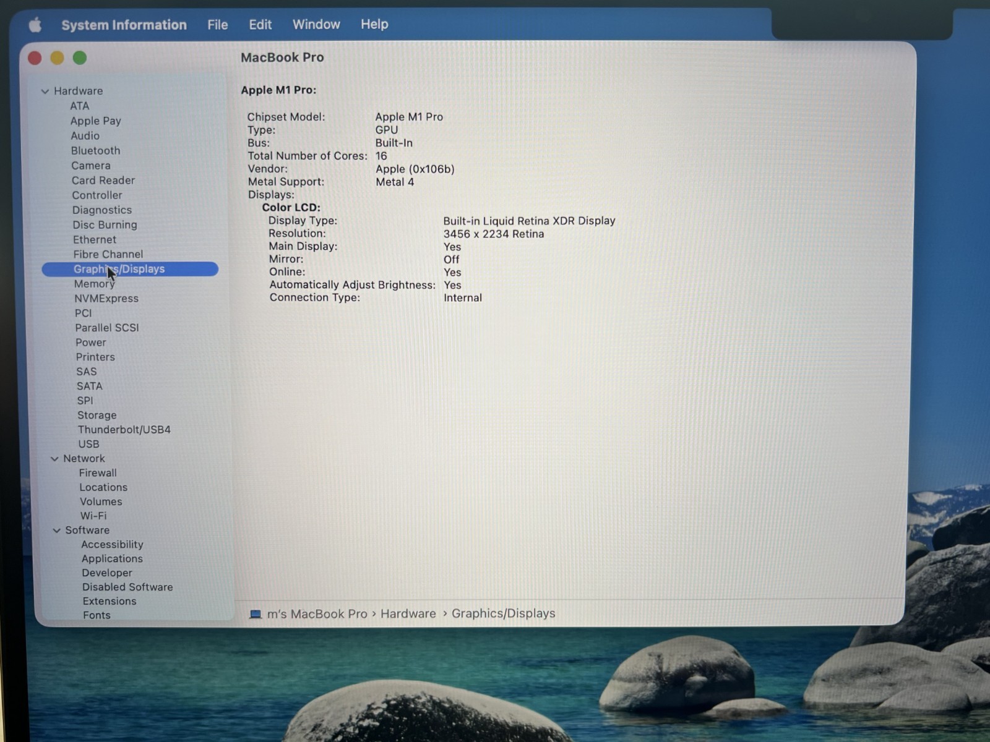Select Apple Pay in the sidebar
This screenshot has height=742, width=990.
click(x=95, y=121)
